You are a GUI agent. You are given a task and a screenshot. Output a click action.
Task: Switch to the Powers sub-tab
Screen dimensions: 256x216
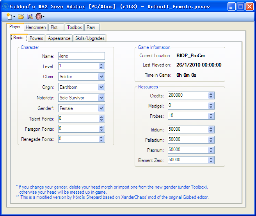36,38
